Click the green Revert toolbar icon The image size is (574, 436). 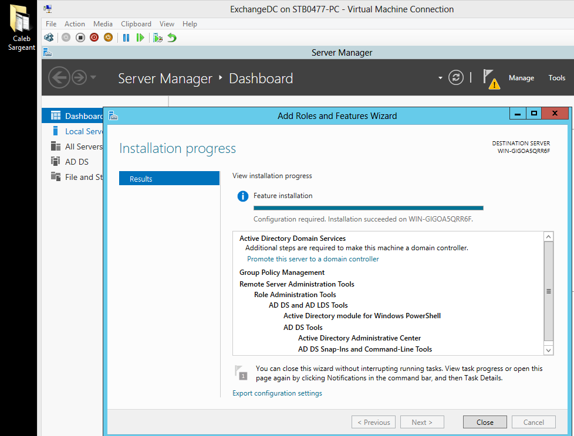[x=172, y=38]
